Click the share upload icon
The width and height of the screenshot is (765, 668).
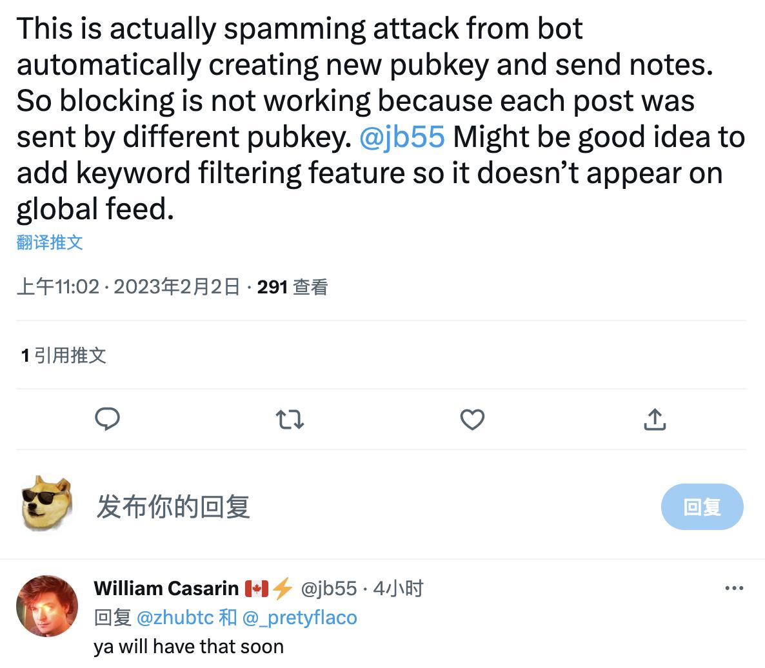pos(655,420)
